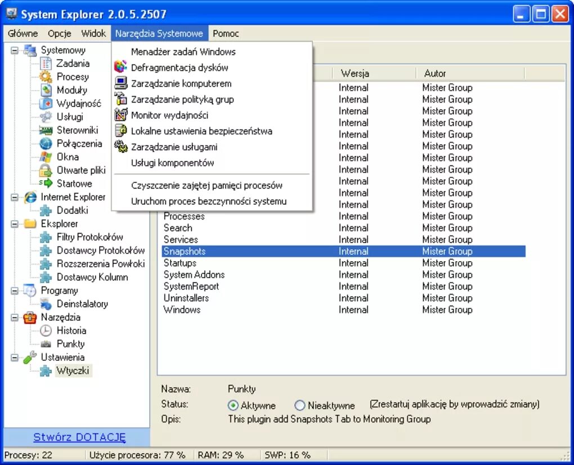Select the SystemReport plugin row
The width and height of the screenshot is (574, 465).
pyautogui.click(x=343, y=287)
